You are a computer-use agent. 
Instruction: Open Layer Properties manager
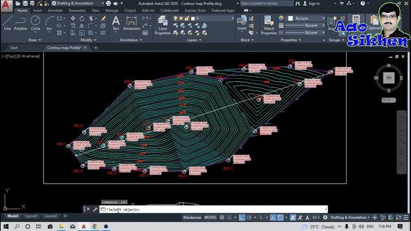pyautogui.click(x=162, y=25)
